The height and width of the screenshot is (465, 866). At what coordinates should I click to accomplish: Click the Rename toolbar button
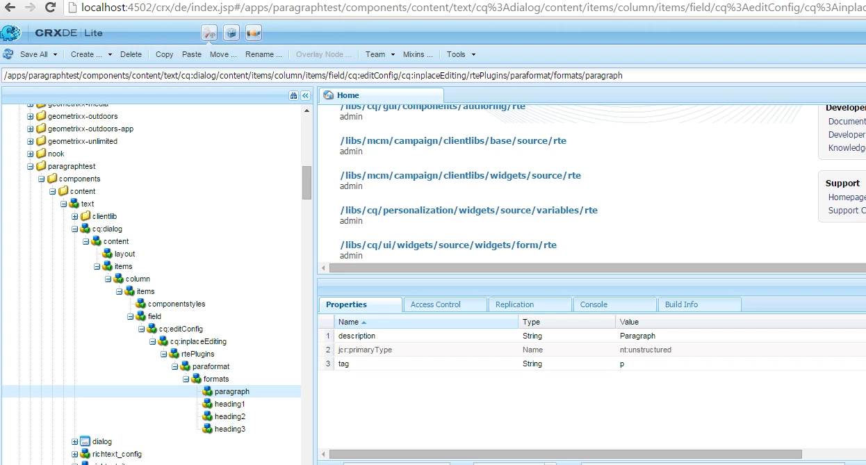tap(263, 54)
